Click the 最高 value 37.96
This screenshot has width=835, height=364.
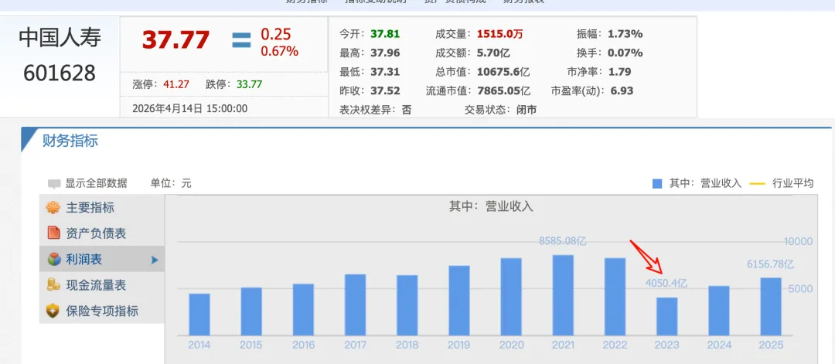point(385,53)
